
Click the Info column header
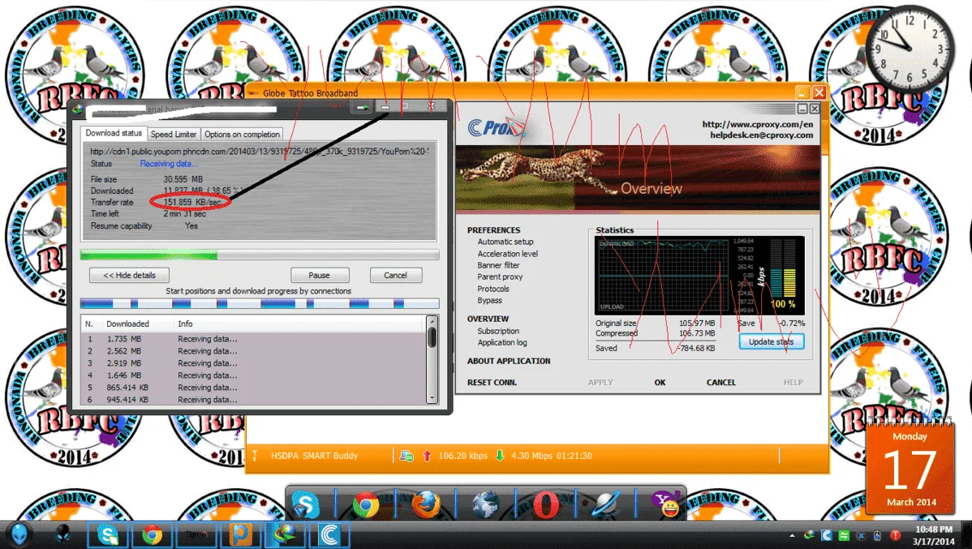coord(299,324)
